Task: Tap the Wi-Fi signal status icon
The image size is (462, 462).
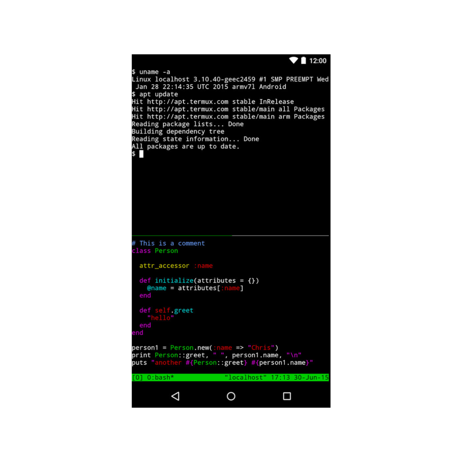Action: tap(294, 61)
